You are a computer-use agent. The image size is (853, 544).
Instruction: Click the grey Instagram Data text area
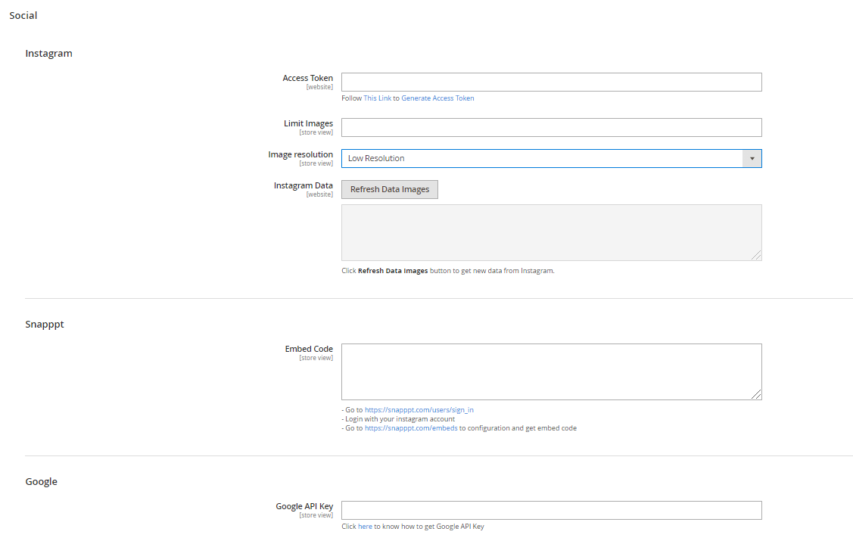tap(551, 232)
